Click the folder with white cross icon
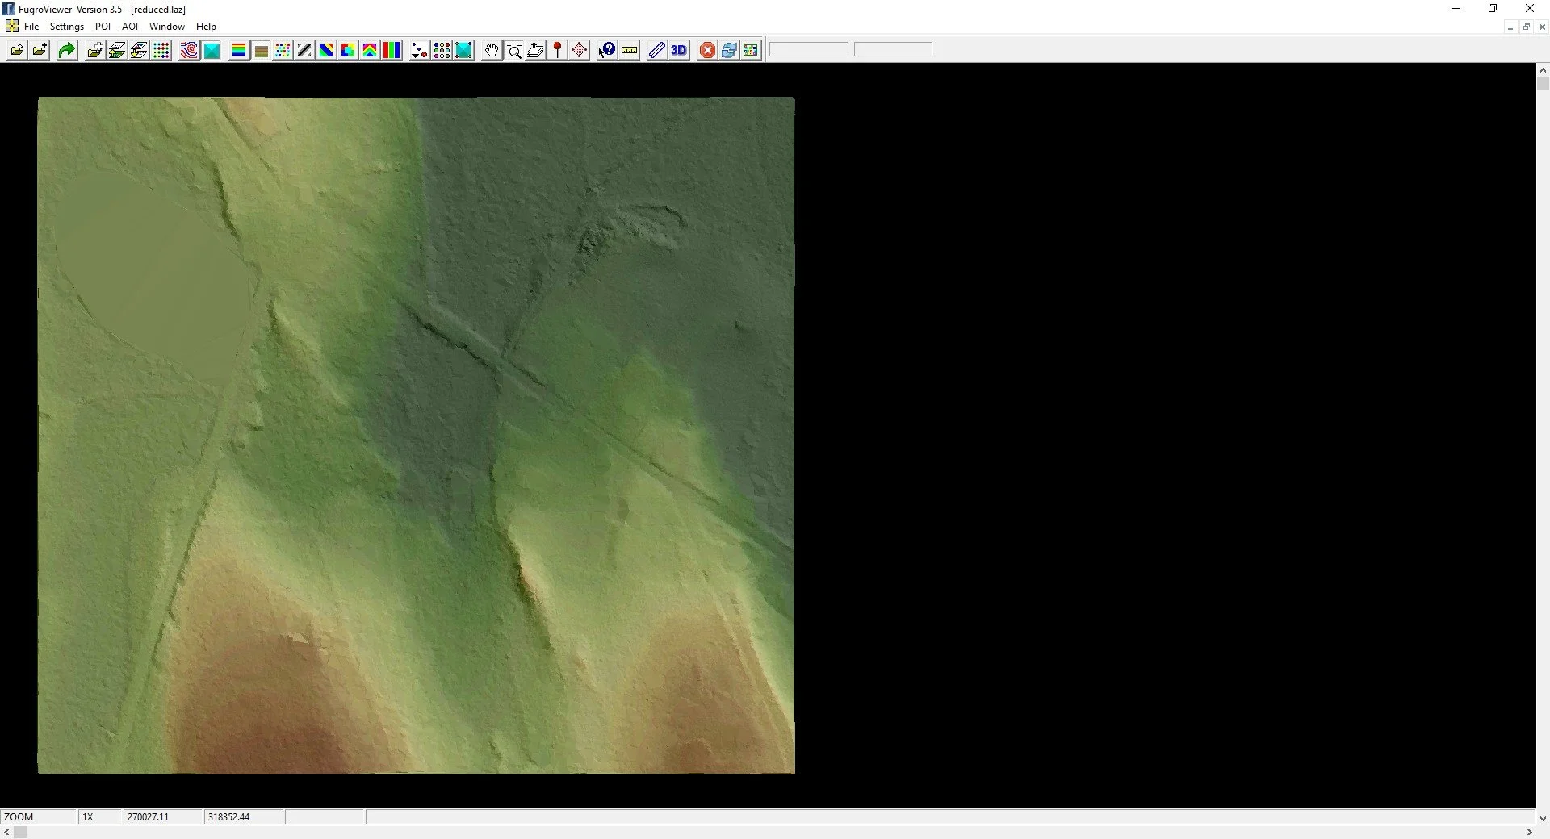Screen dimensions: 1550x839 [x=95, y=50]
